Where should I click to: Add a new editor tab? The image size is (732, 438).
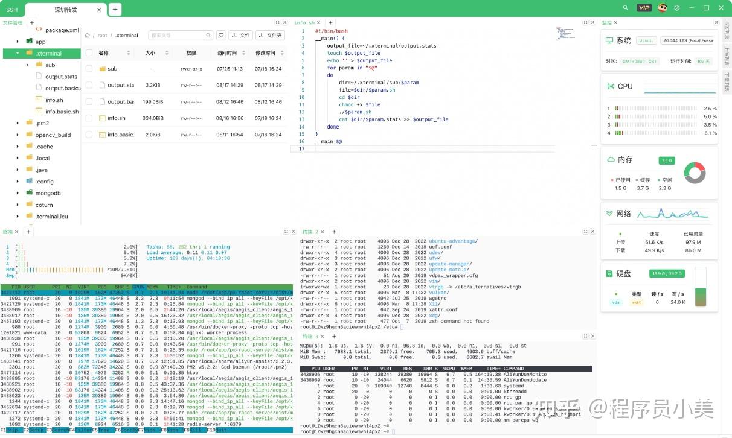point(330,22)
